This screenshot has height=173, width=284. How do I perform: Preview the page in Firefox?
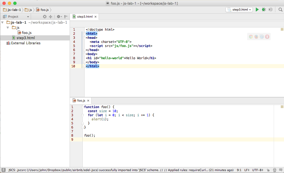coord(256,37)
